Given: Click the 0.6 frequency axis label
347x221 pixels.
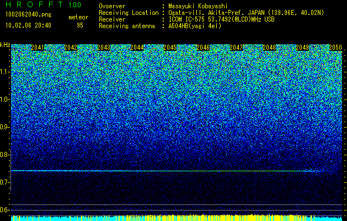Looking at the screenshot, I should (5, 210).
